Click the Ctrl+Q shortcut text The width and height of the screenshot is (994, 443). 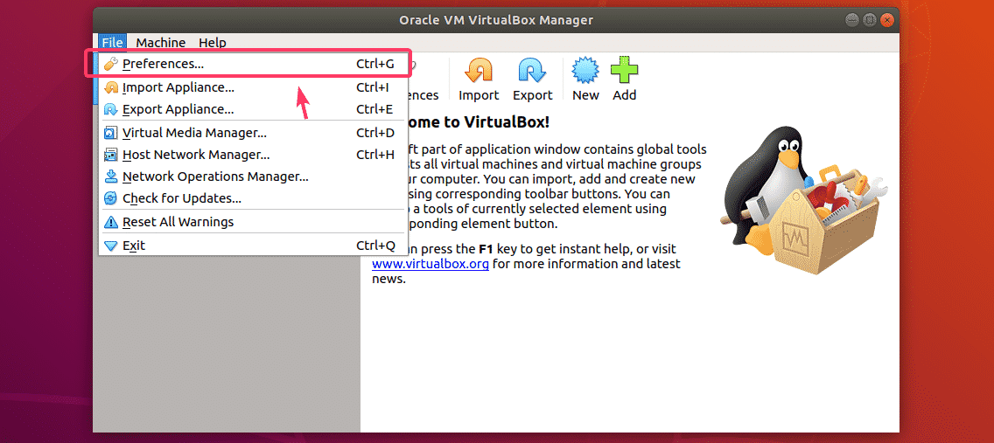coord(375,246)
